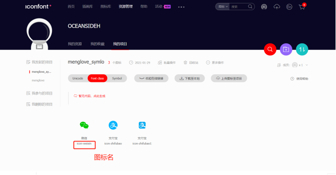This screenshot has height=175, width=336.
Task: Select the menglove project in sidebar
Action: click(38, 80)
